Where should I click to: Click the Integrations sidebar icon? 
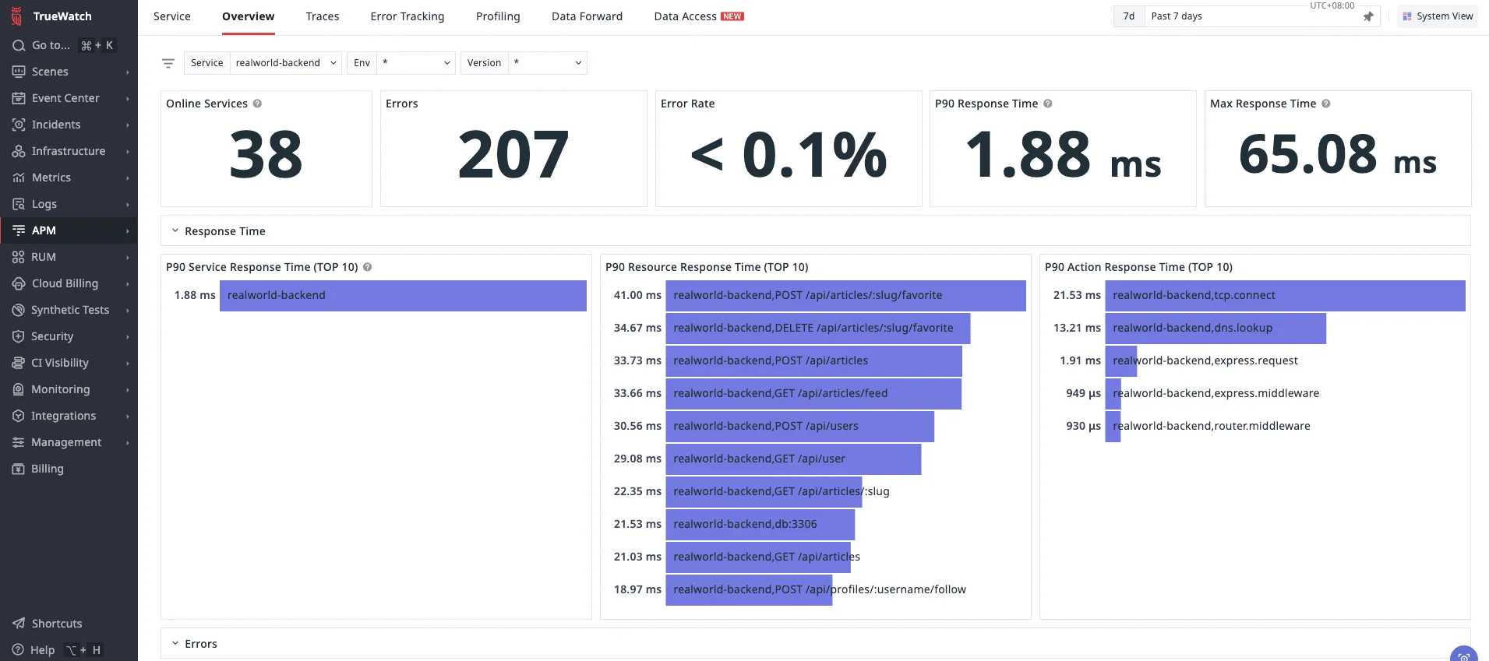pos(19,416)
